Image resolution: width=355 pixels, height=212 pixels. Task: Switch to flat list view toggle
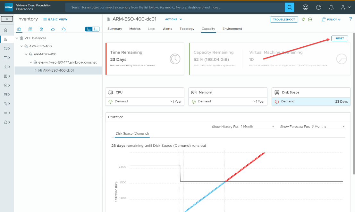click(x=96, y=29)
